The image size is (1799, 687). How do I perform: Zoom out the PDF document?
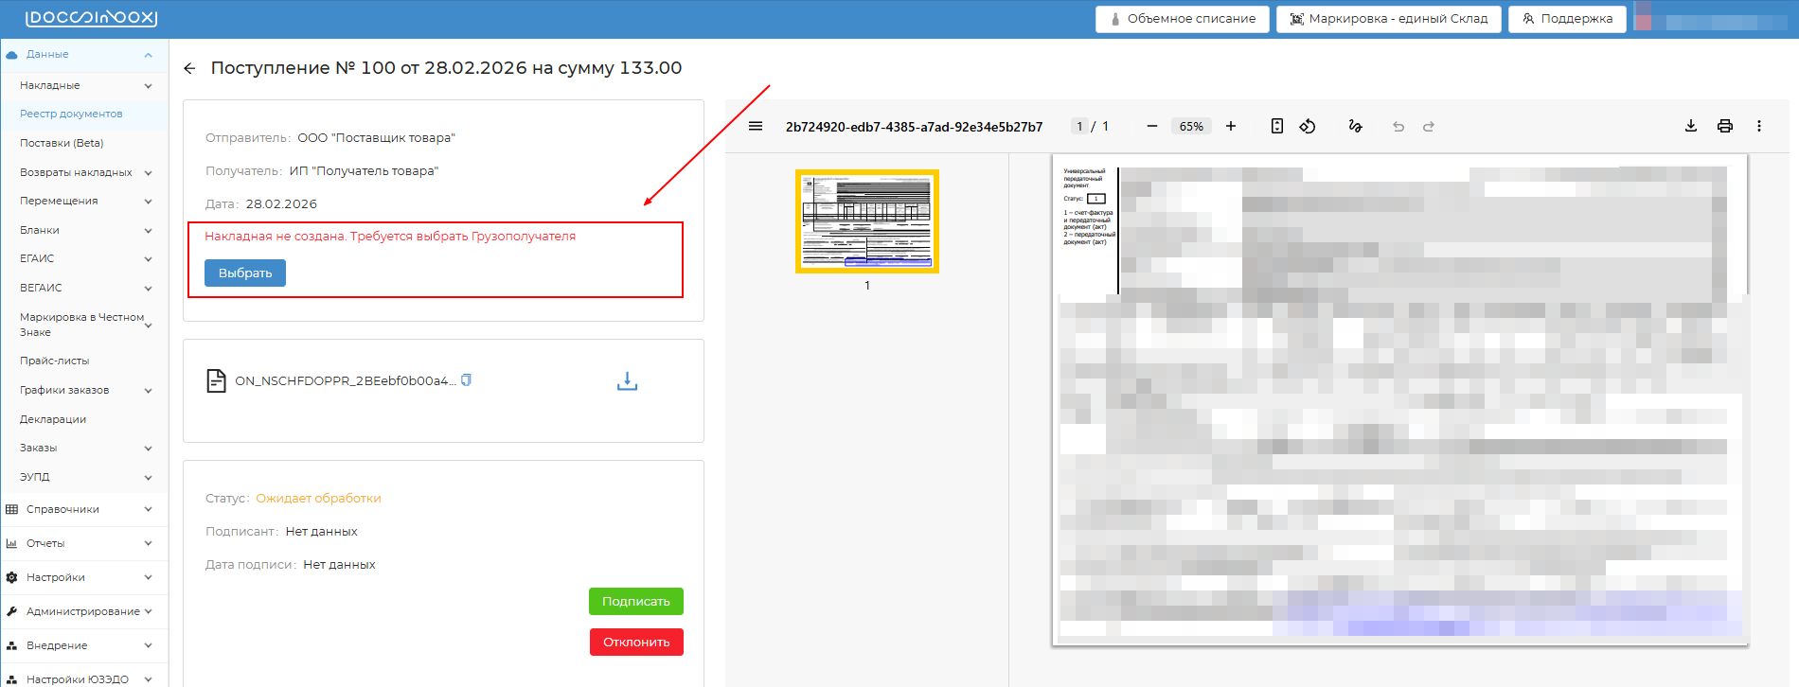coord(1151,126)
